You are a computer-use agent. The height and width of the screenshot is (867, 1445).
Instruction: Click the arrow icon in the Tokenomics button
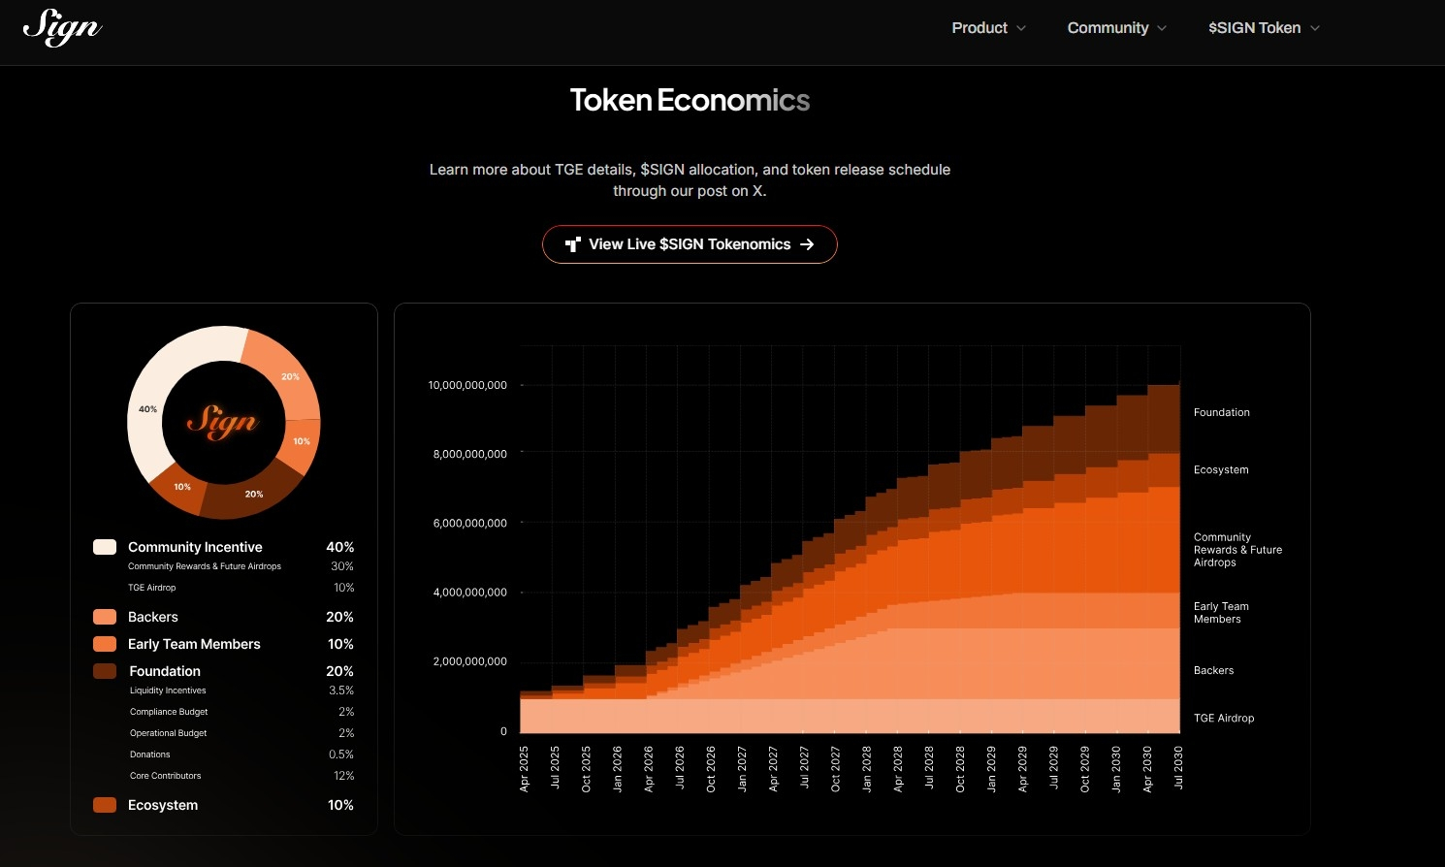pos(807,244)
